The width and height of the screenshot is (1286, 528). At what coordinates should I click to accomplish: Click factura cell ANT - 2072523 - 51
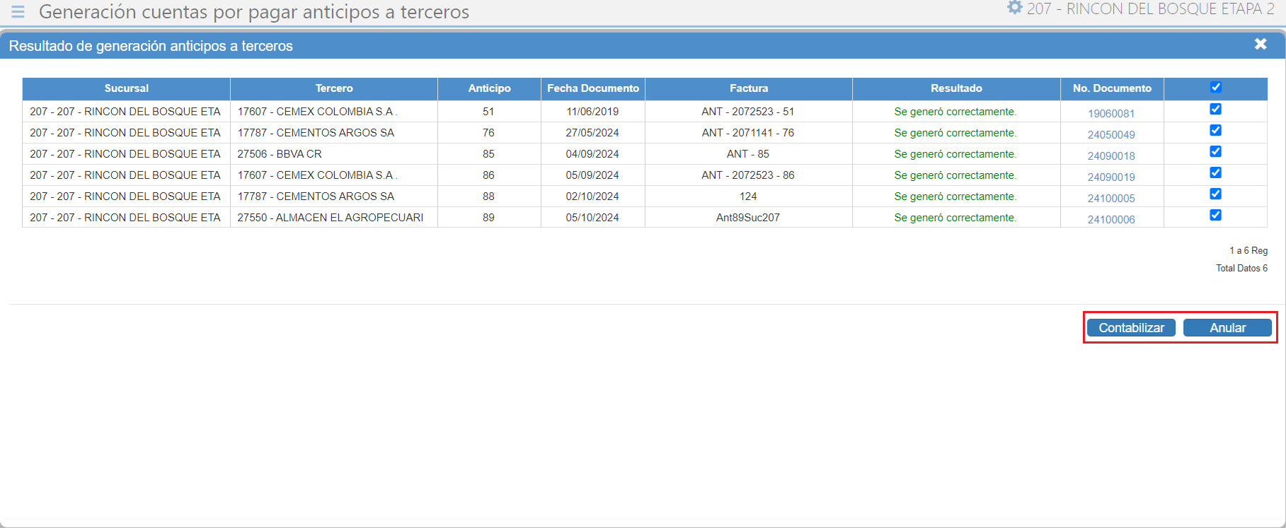[x=748, y=112]
